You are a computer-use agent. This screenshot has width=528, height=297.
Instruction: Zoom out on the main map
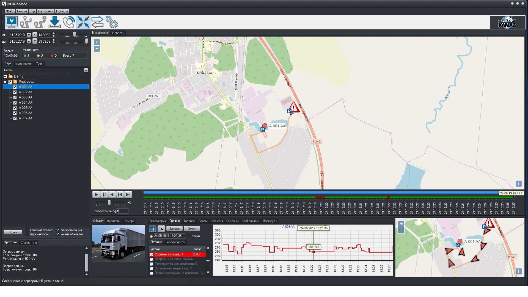click(97, 49)
